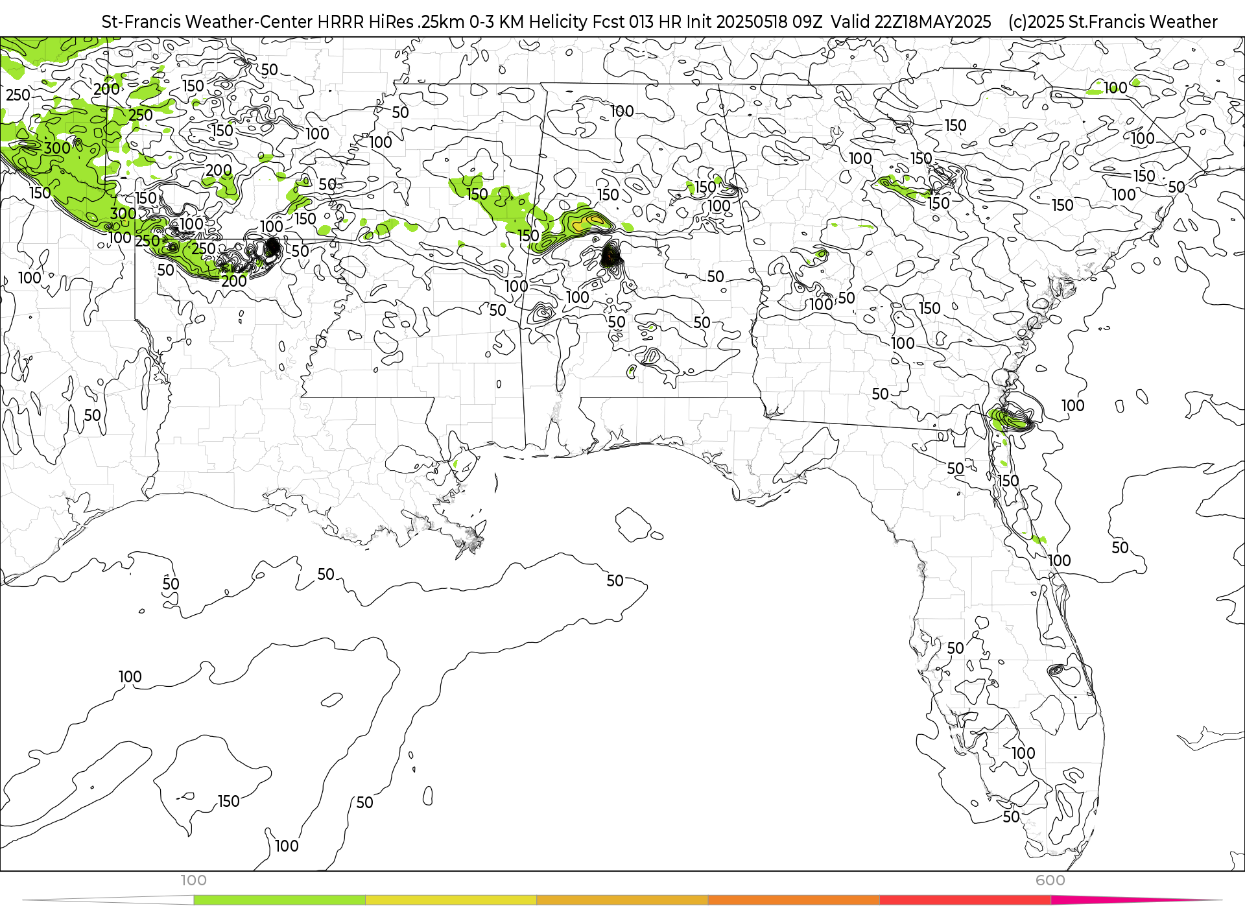
Task: Click the '(c)2025 St.Francis Weather' copyright text
Action: point(1113,22)
